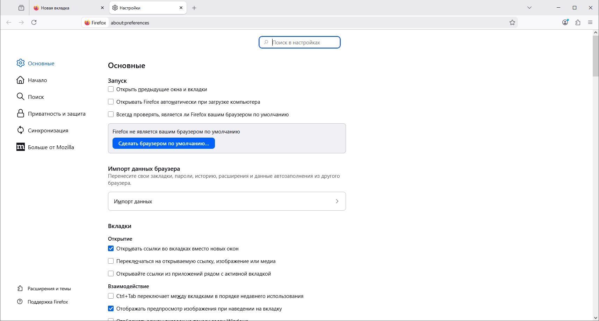Open the extensions puzzle icon
599x321 pixels.
[x=578, y=22]
